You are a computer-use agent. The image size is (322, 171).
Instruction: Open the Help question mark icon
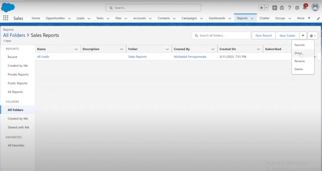click(289, 8)
